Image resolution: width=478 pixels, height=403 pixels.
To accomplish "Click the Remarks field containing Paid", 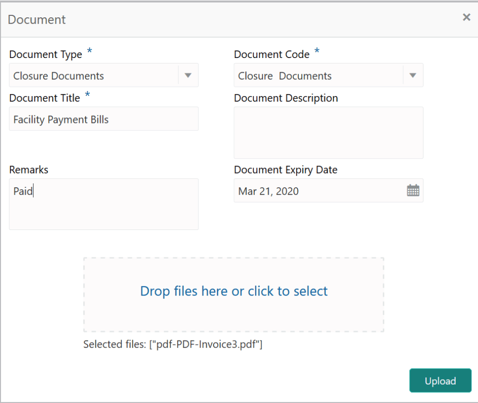I will click(104, 204).
